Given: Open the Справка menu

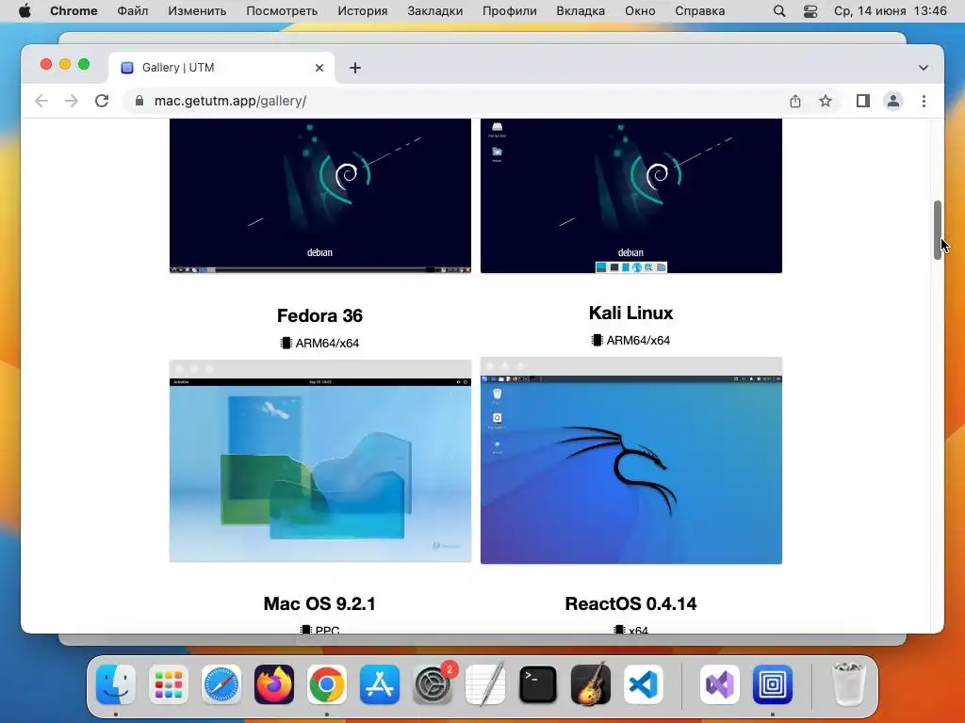Looking at the screenshot, I should (x=700, y=11).
